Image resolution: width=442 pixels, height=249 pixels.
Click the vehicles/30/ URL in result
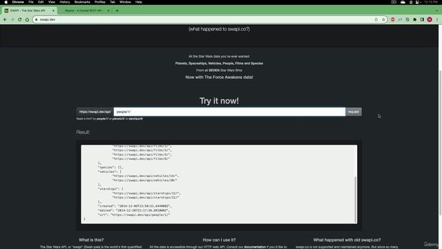tap(144, 180)
